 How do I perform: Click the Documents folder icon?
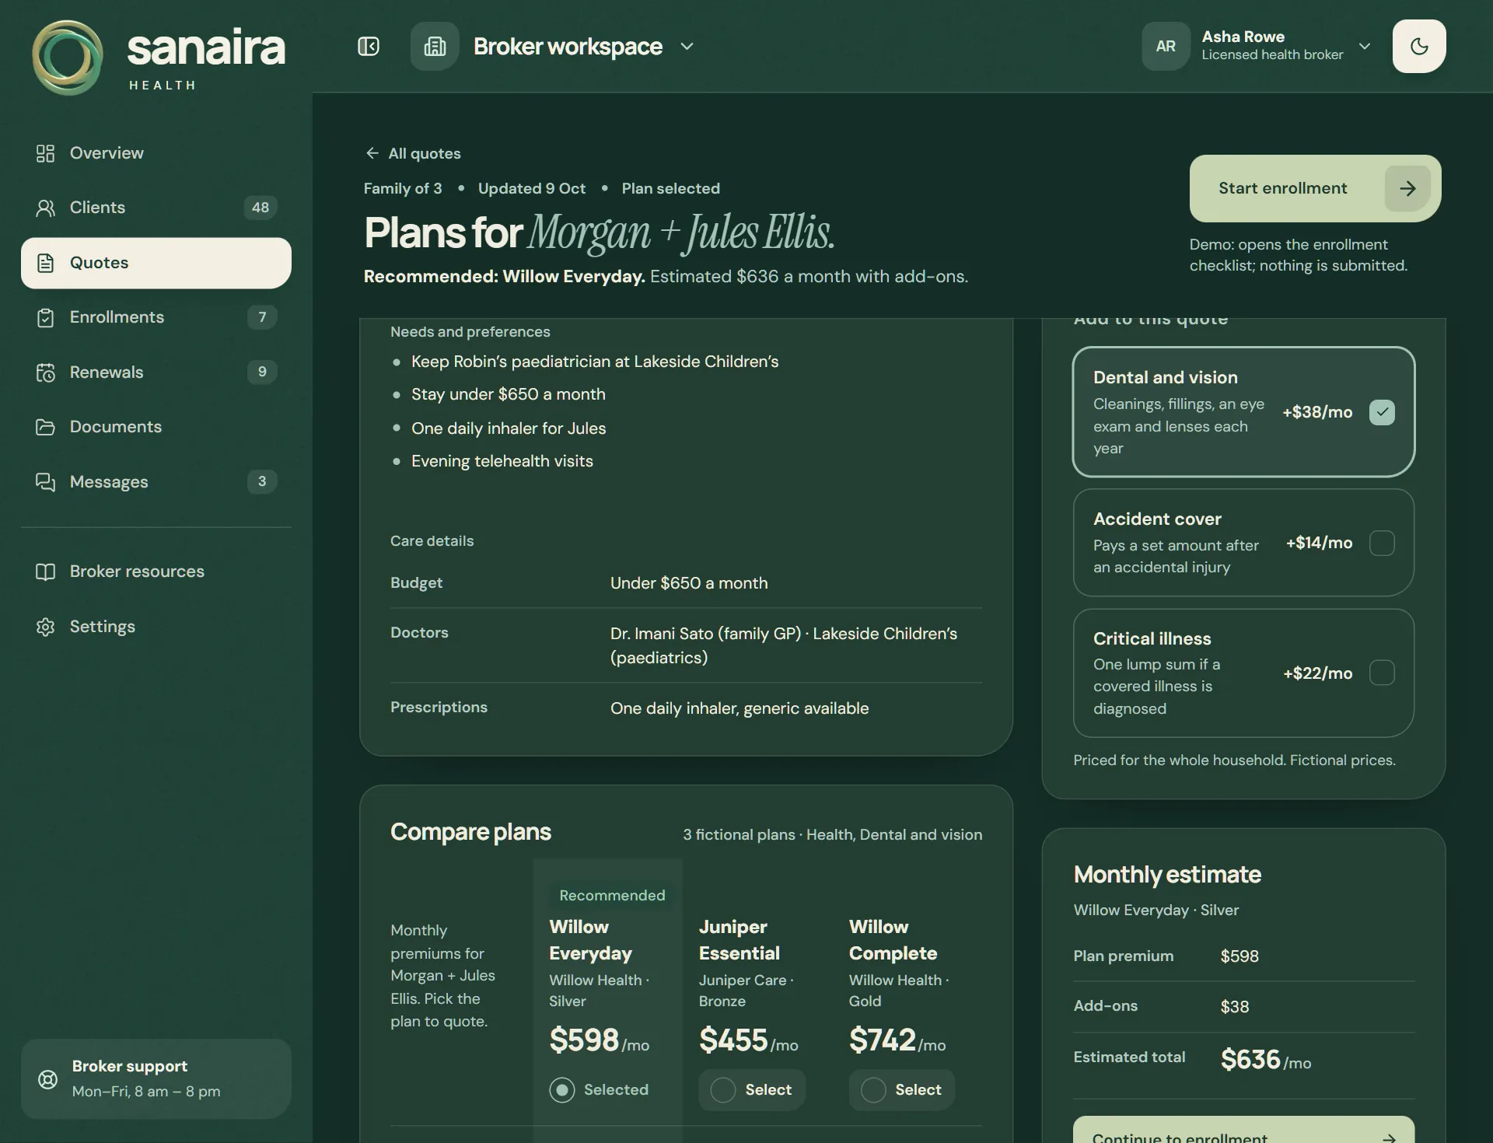(x=45, y=427)
